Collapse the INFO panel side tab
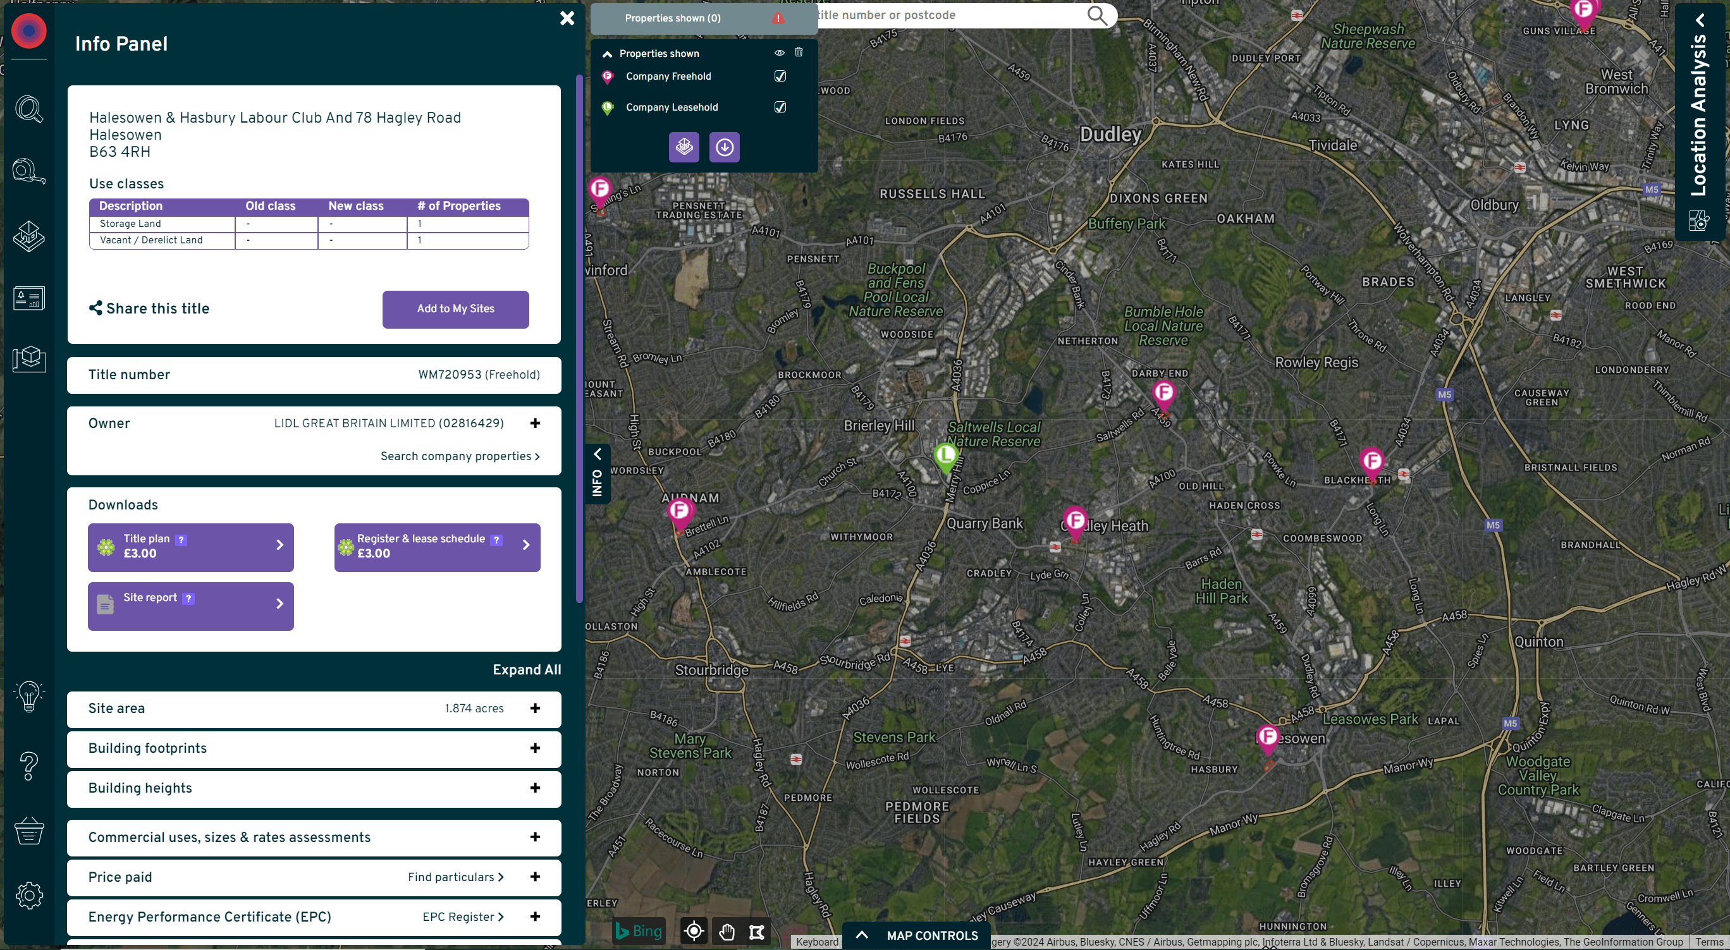The width and height of the screenshot is (1730, 950). click(x=597, y=473)
